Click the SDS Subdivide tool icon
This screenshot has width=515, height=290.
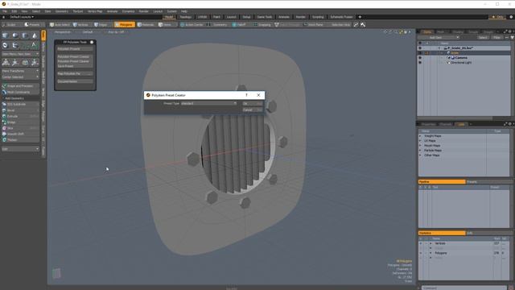pyautogui.click(x=4, y=104)
